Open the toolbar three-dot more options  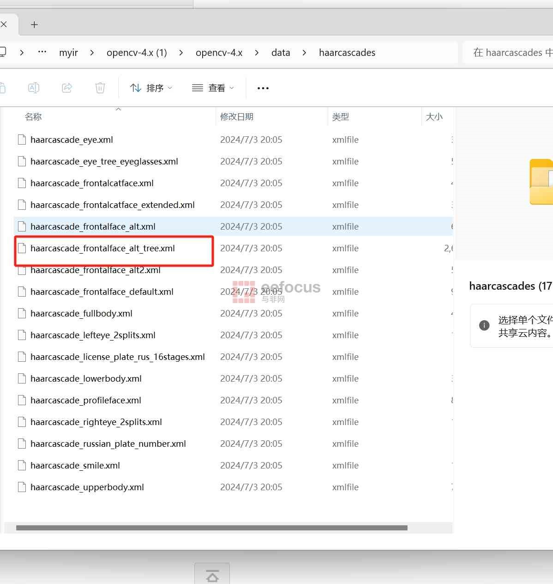click(x=263, y=88)
